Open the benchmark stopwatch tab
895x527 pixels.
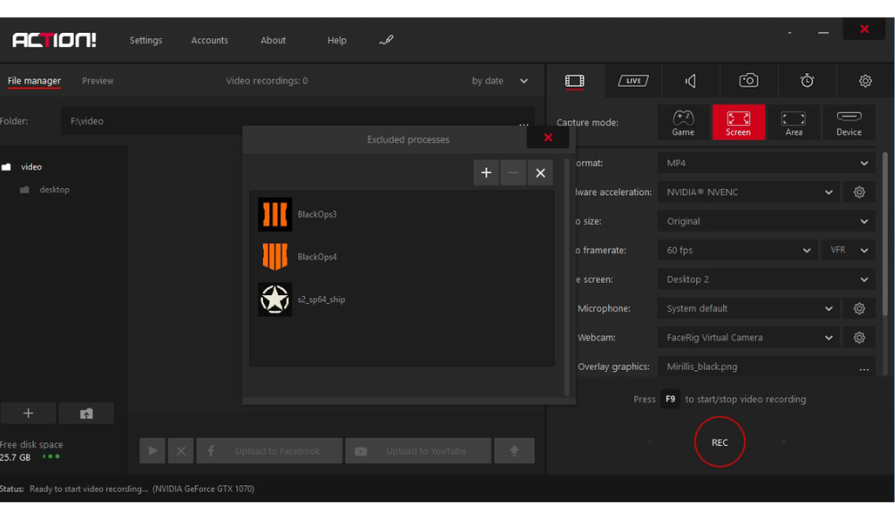click(807, 81)
